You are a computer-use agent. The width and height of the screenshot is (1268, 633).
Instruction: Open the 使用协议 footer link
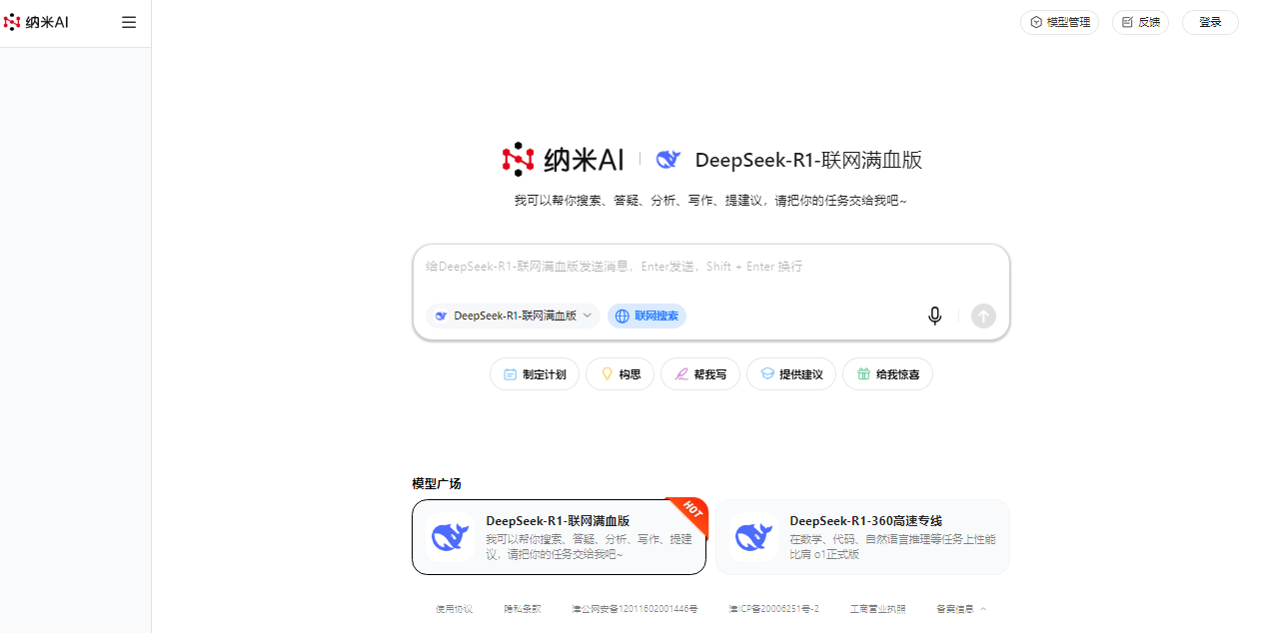click(454, 608)
